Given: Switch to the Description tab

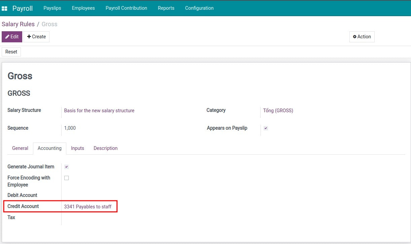Looking at the screenshot, I should [105, 148].
